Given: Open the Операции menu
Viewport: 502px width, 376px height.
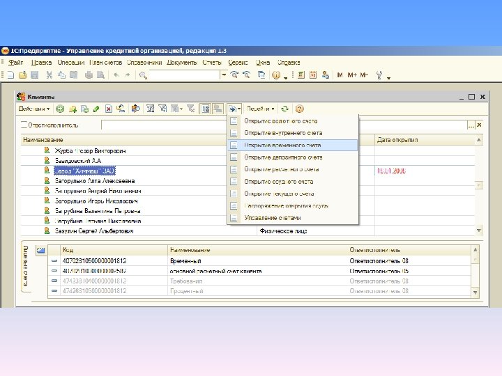Looking at the screenshot, I should point(70,63).
